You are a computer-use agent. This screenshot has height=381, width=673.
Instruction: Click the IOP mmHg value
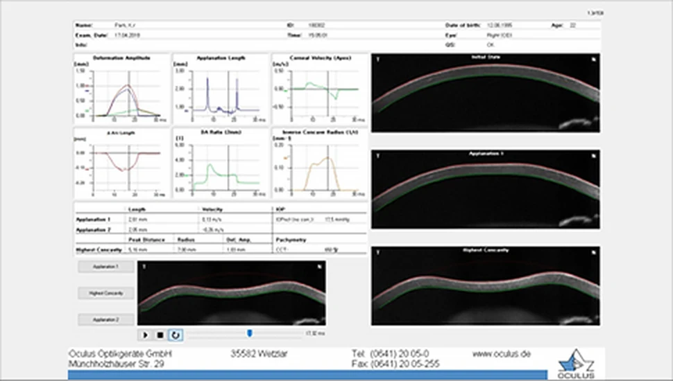point(337,220)
